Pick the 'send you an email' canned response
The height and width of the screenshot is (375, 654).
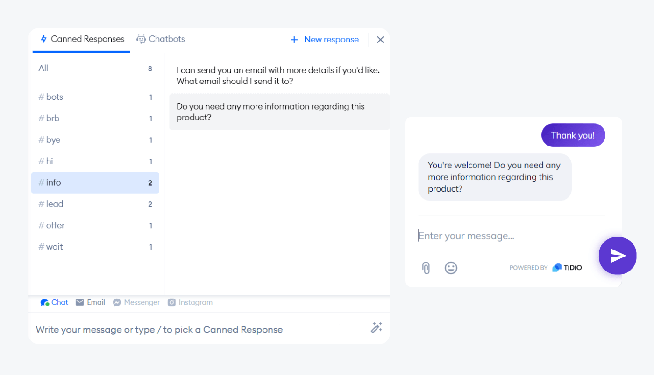coord(279,76)
